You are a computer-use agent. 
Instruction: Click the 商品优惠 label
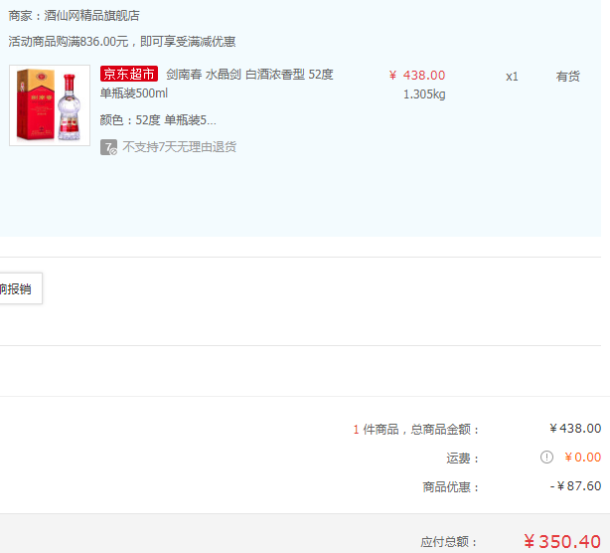450,486
